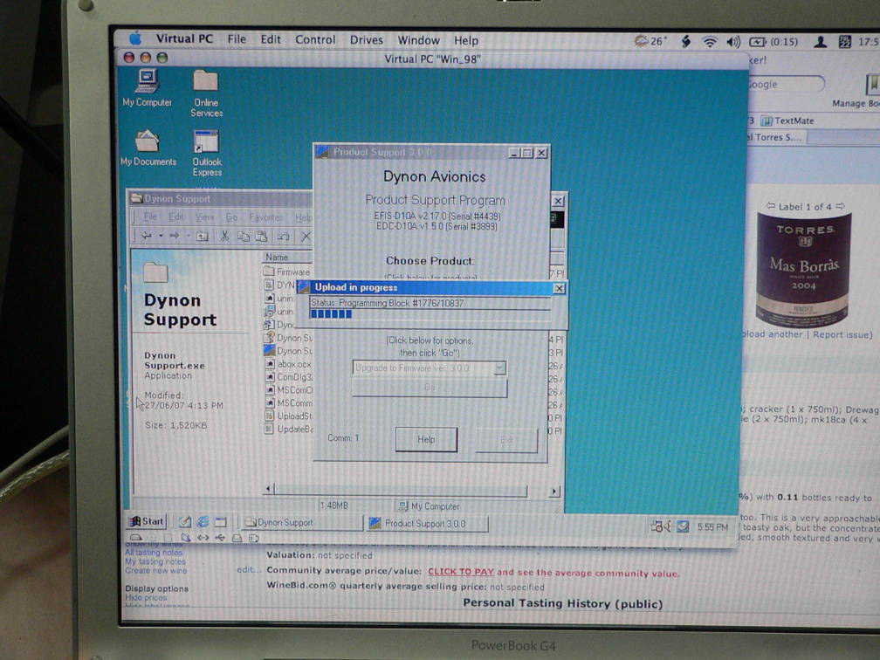
Task: Open the Control menu in Virtual PC
Action: 315,40
